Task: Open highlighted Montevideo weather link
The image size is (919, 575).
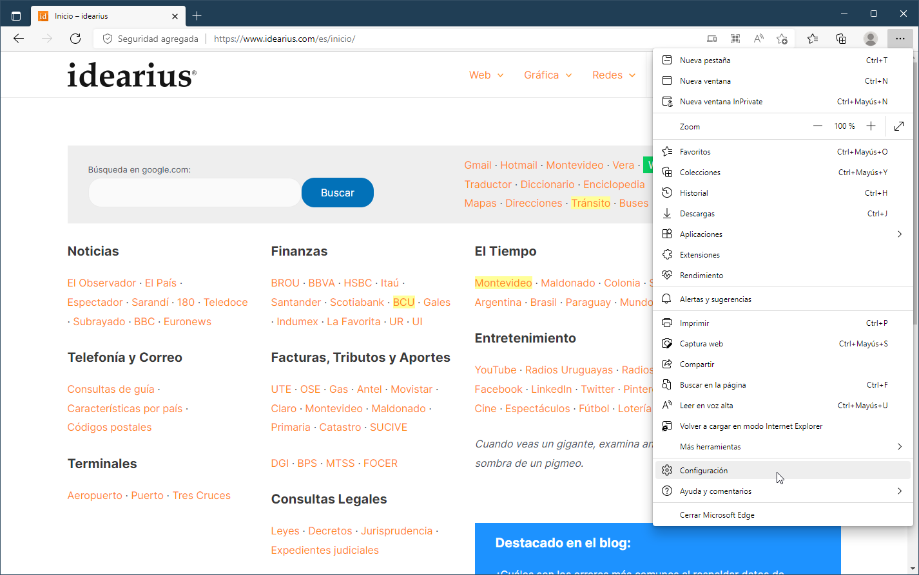Action: [x=503, y=283]
